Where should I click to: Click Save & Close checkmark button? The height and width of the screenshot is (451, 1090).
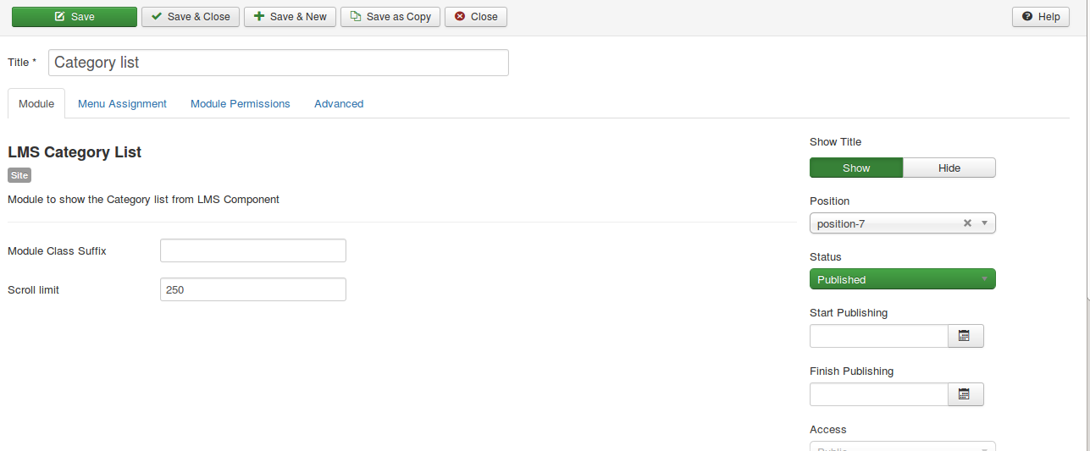pos(191,17)
